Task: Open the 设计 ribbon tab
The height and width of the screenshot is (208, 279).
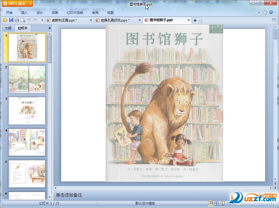Action: pos(40,12)
